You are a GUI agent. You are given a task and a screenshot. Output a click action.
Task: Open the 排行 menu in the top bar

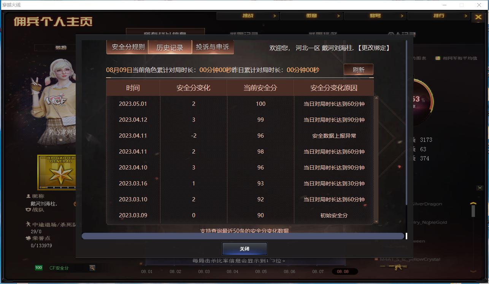coord(438,16)
